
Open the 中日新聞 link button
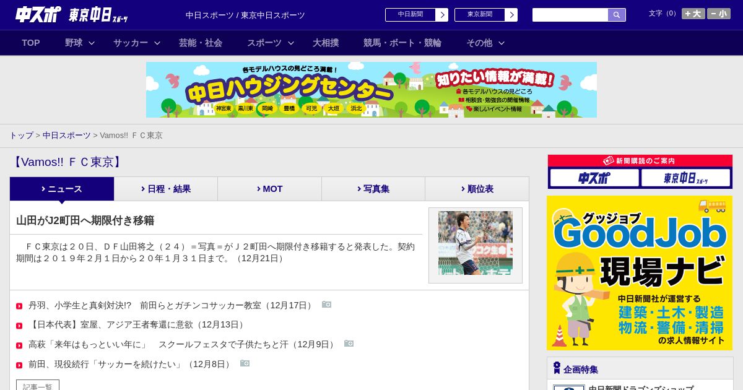click(411, 15)
